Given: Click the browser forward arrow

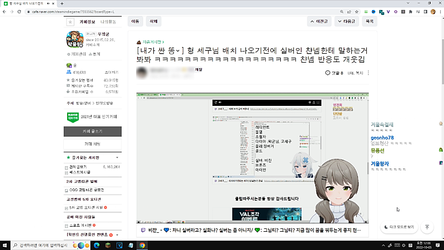Looking at the screenshot, I should (12, 12).
